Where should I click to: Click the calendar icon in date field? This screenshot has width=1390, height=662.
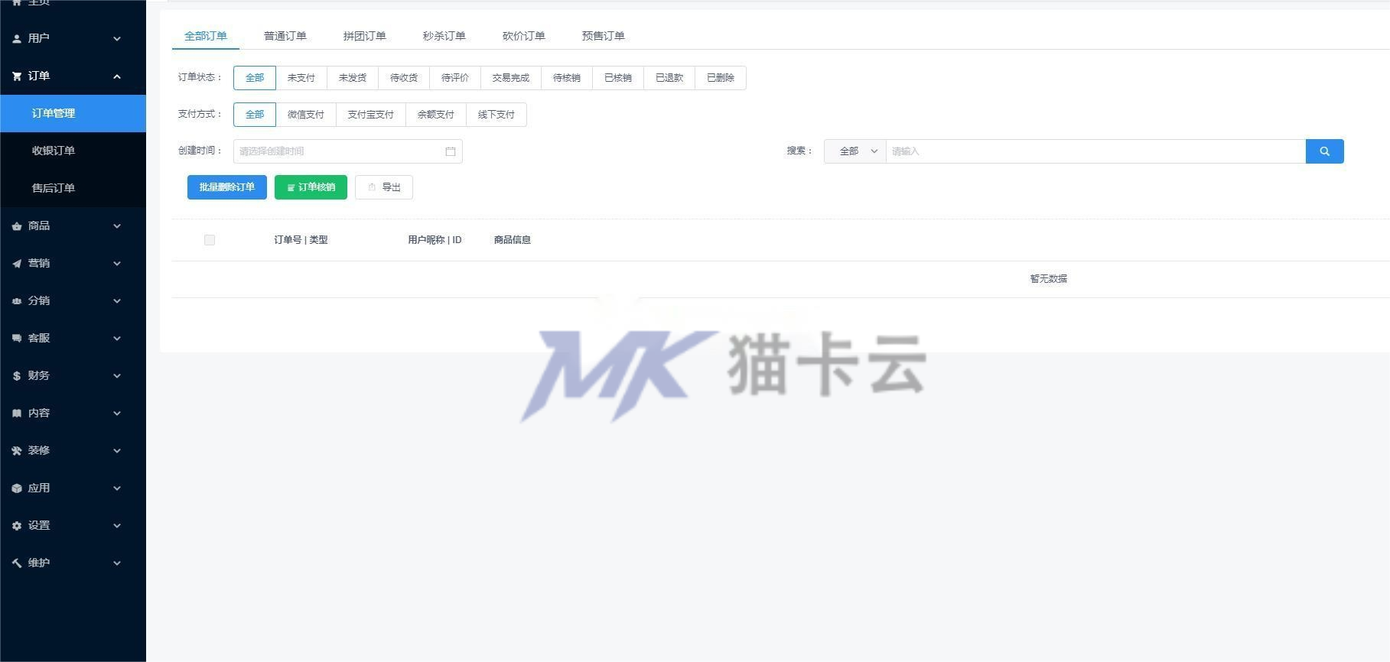(451, 151)
